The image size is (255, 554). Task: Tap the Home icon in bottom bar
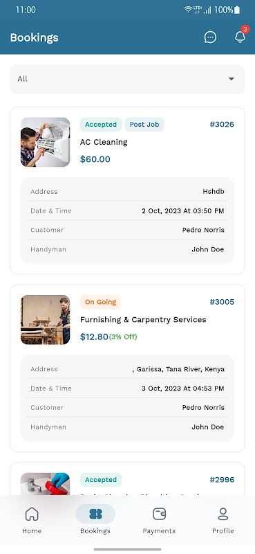click(32, 514)
